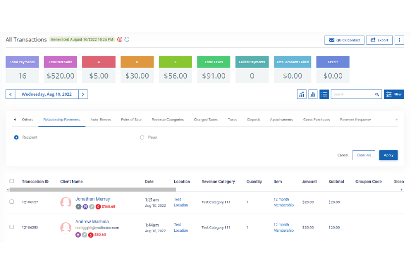Switch to trend chart view icon

(x=302, y=94)
